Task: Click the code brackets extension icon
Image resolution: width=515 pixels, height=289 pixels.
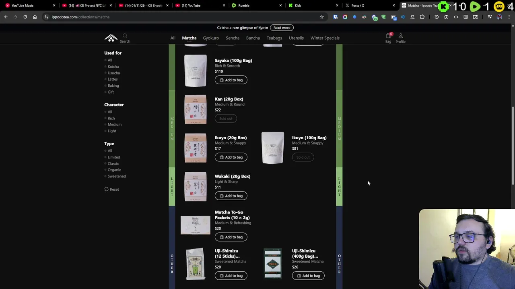Action: (x=456, y=17)
